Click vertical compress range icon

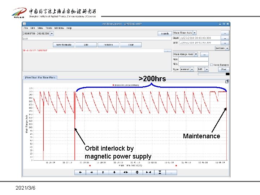pos(160,173)
